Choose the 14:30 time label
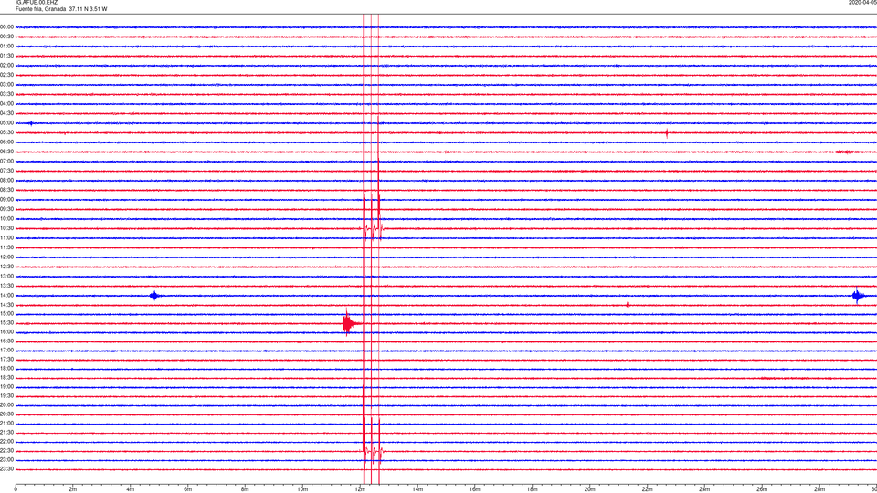877x493 pixels. [x=6, y=305]
